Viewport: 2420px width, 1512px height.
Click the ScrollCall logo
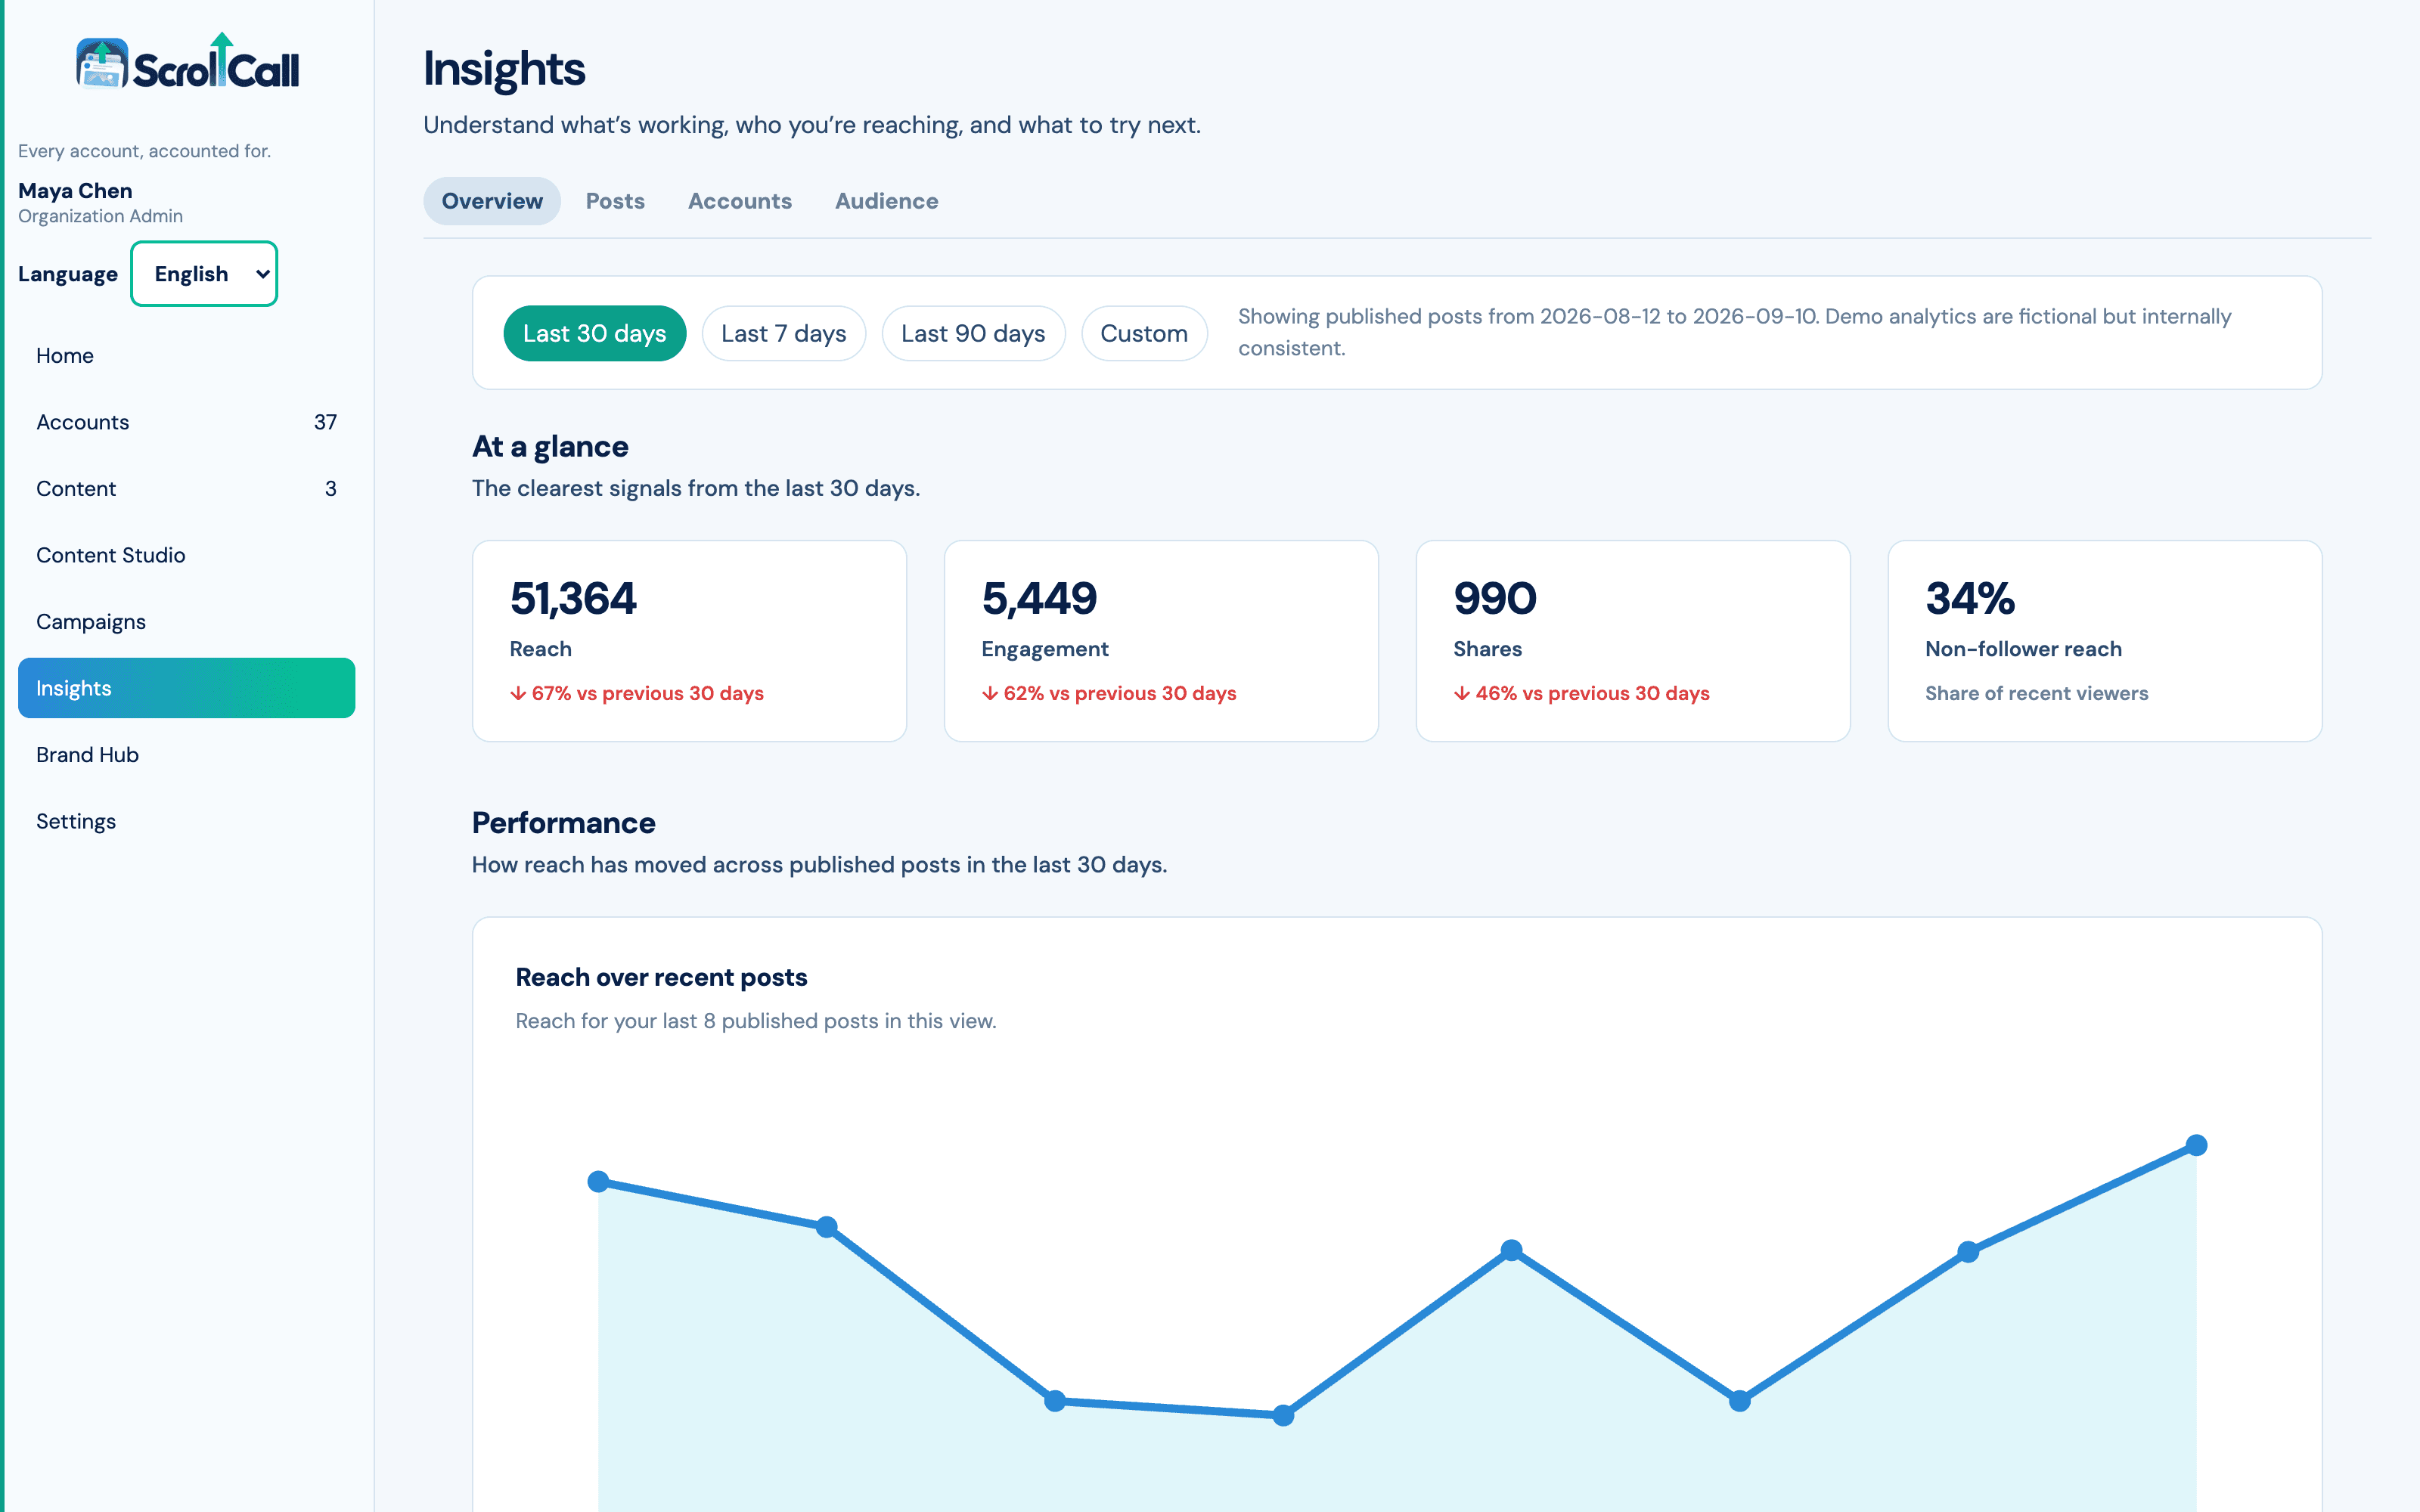(x=188, y=62)
